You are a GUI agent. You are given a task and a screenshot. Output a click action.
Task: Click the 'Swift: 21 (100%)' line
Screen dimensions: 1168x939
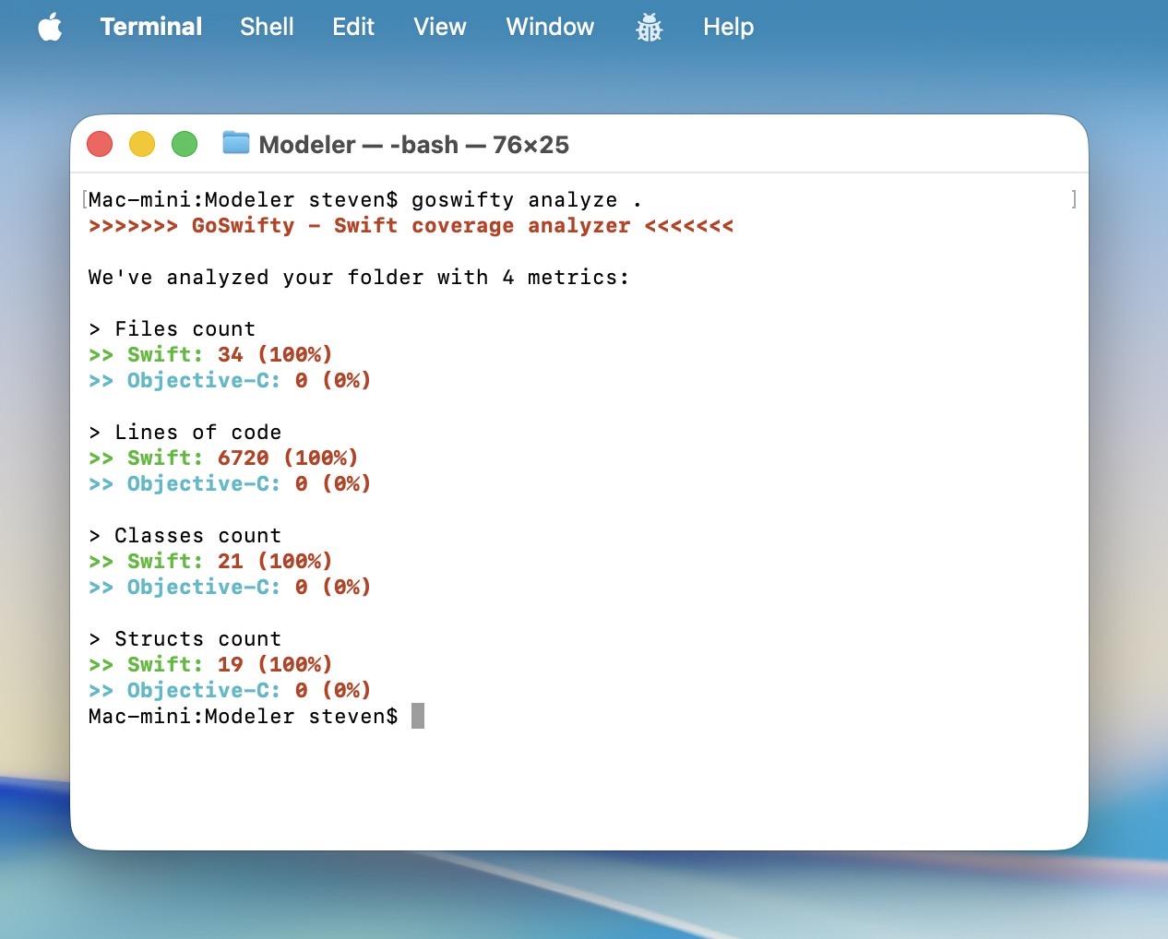(210, 562)
